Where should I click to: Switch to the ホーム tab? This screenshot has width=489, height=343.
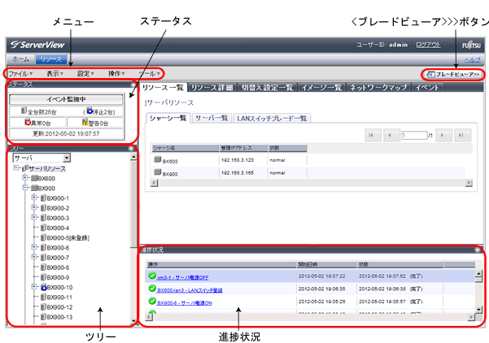[x=20, y=59]
